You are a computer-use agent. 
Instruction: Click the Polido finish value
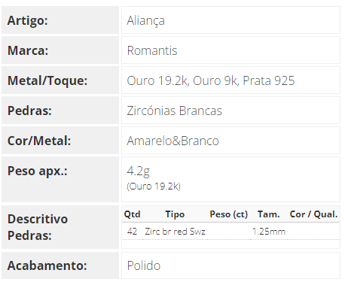point(144,265)
